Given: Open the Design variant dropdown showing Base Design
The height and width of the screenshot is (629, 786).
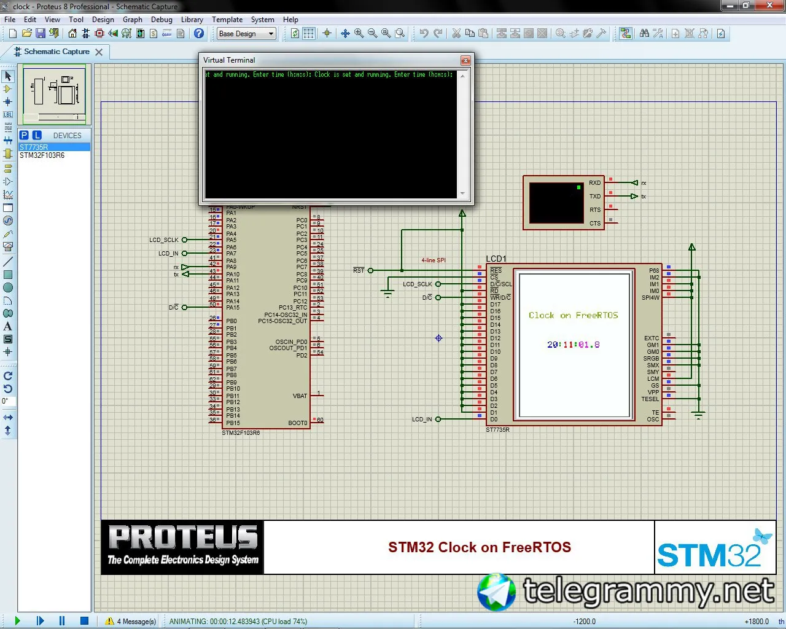Looking at the screenshot, I should point(247,34).
